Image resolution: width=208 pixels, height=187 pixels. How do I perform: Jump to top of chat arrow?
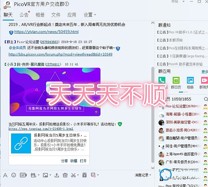pos(153,23)
